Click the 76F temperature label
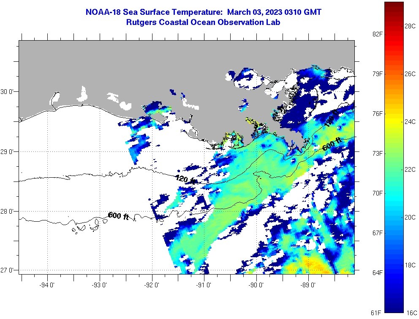 [377, 114]
